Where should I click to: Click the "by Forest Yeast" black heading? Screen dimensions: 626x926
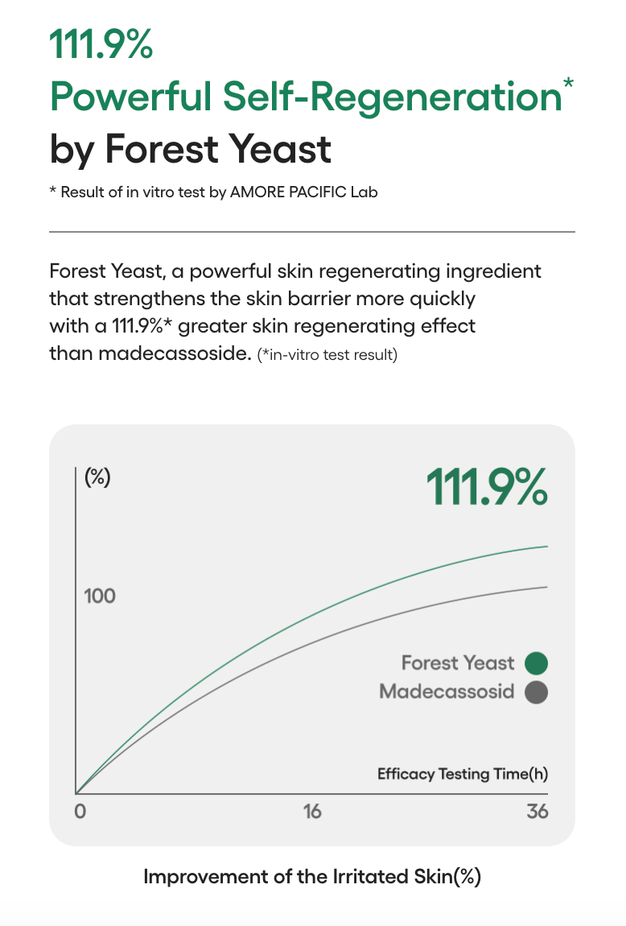click(x=190, y=149)
